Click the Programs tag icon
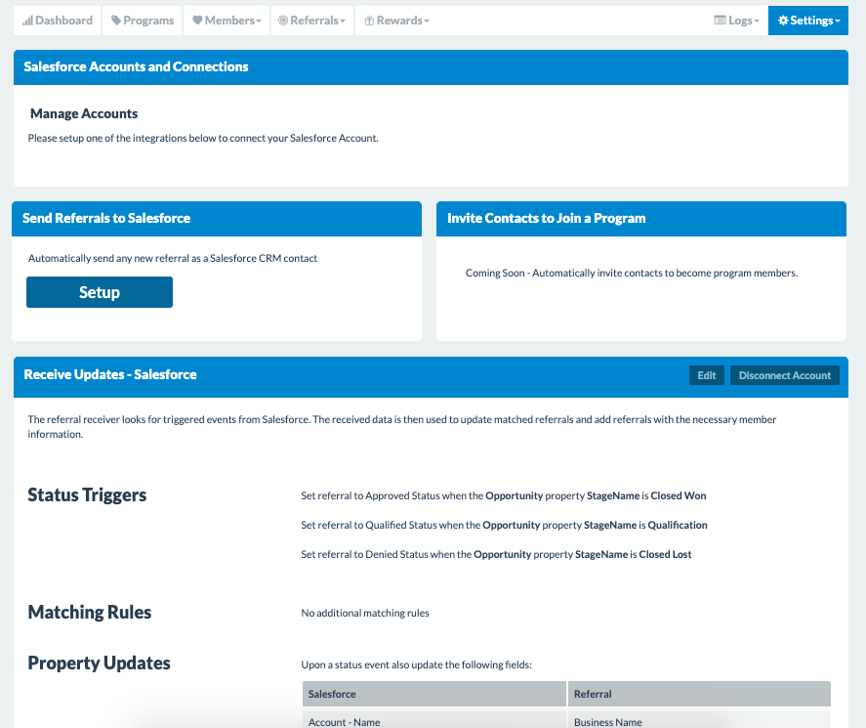The width and height of the screenshot is (866, 728). tap(116, 21)
